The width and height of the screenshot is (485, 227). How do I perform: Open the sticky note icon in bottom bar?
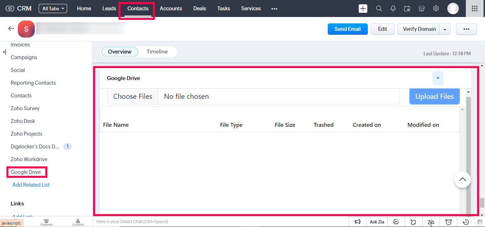point(413,222)
